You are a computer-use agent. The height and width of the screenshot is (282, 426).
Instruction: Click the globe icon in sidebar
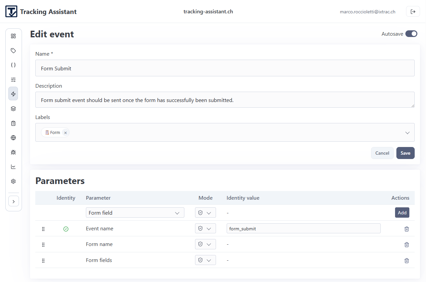[13, 138]
